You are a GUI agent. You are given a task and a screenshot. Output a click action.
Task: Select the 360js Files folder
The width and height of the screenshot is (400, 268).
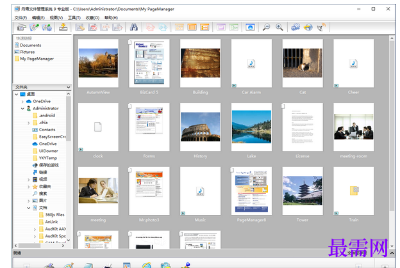pyautogui.click(x=52, y=215)
